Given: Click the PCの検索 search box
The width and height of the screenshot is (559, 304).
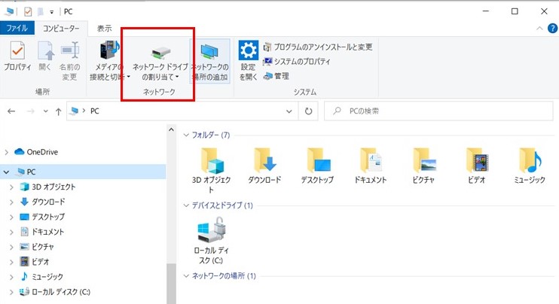Looking at the screenshot, I should 438,111.
